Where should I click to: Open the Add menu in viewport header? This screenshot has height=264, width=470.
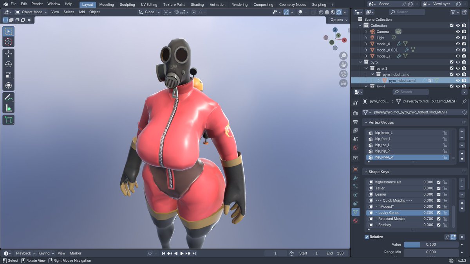tap(81, 12)
